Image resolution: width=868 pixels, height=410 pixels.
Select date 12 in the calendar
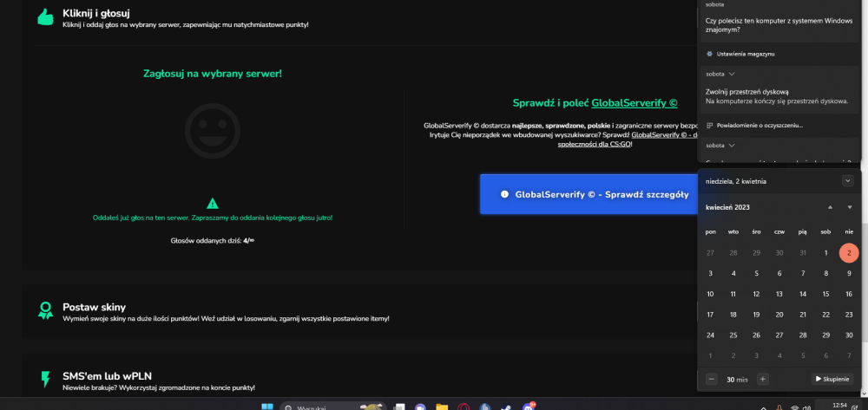(x=756, y=295)
